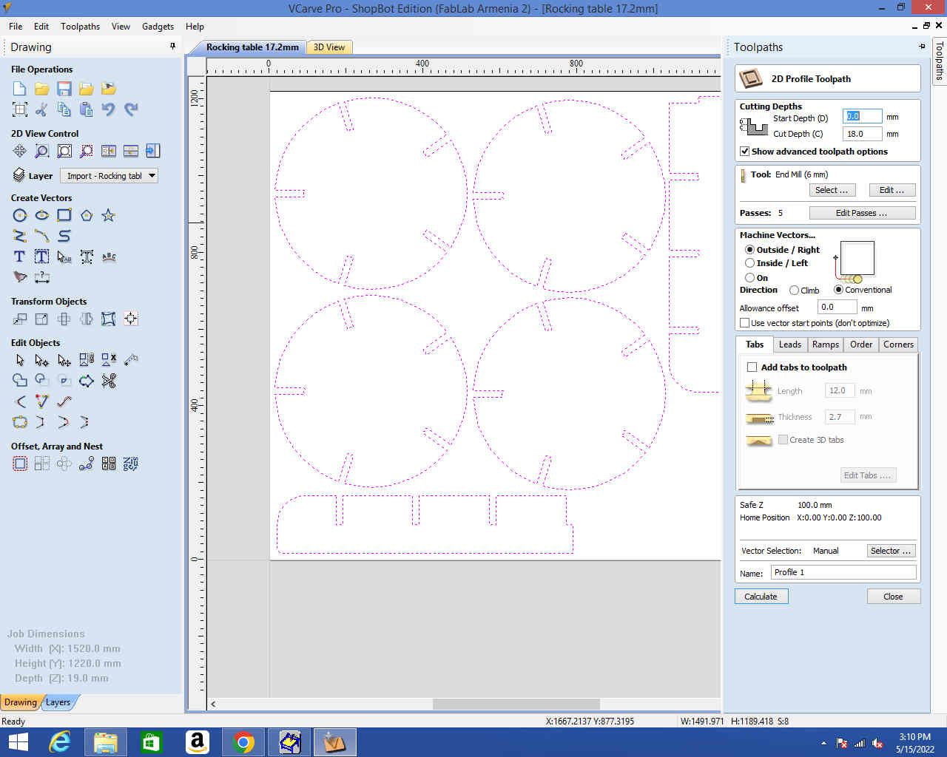This screenshot has width=947, height=757.
Task: Toggle the Toolpaths panel pin
Action: coord(922,47)
